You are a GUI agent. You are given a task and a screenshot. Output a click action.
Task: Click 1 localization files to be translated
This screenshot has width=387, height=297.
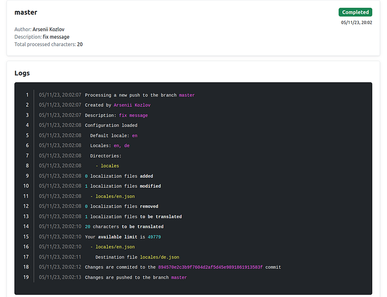point(133,217)
